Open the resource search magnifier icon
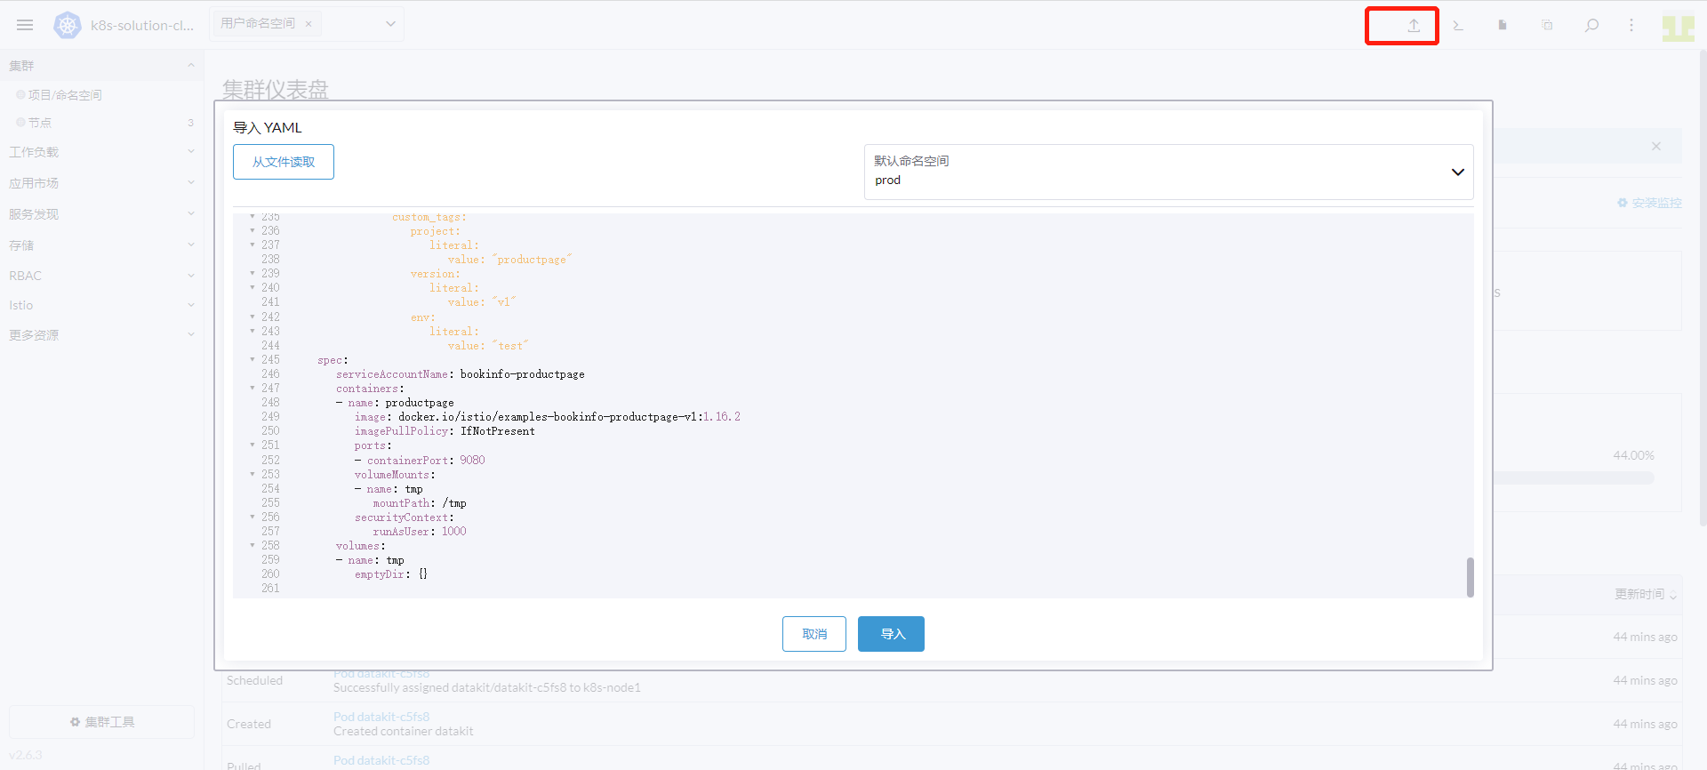The width and height of the screenshot is (1707, 770). 1591,26
